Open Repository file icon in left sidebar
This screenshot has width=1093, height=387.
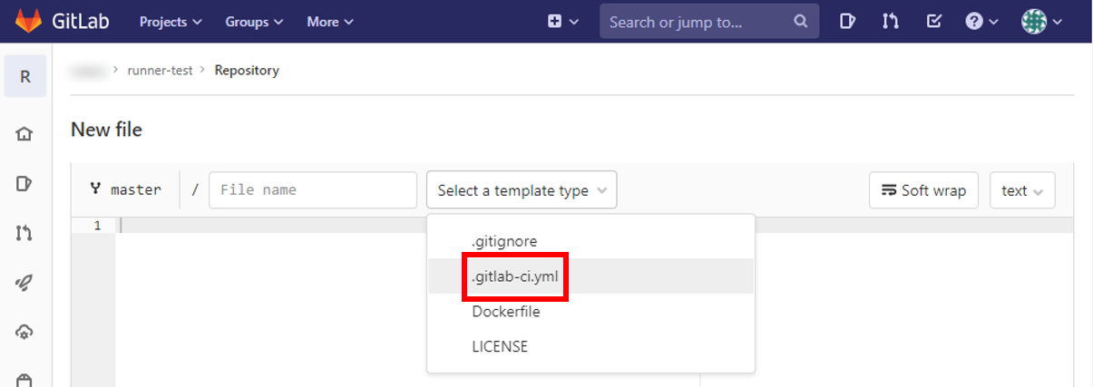pyautogui.click(x=24, y=184)
